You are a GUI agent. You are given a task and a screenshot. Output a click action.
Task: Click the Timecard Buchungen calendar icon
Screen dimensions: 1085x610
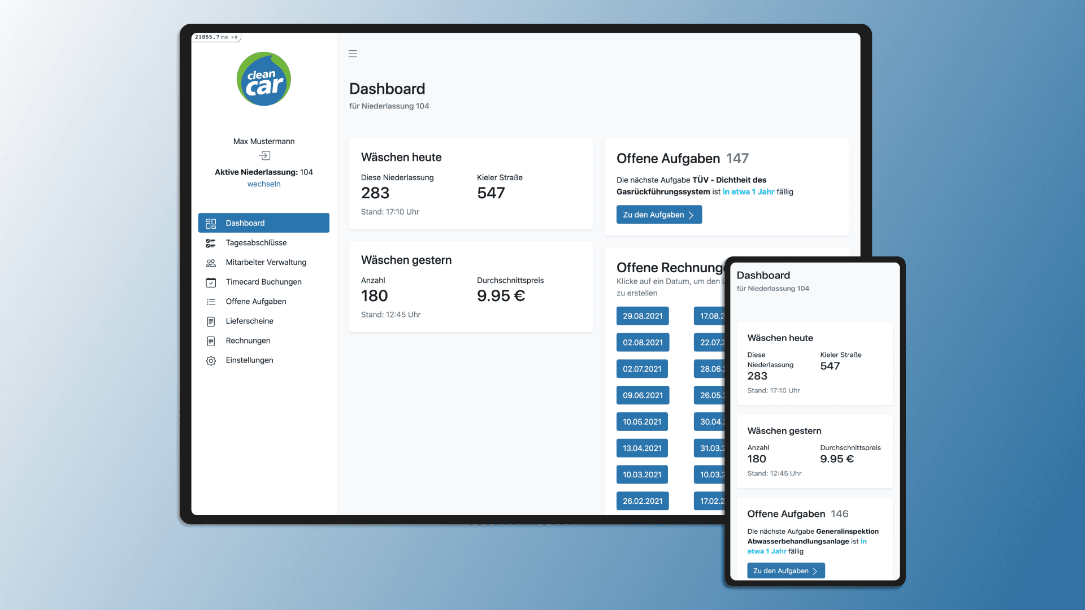pos(211,282)
